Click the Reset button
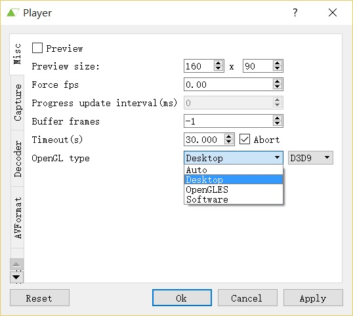Image resolution: width=353 pixels, height=316 pixels. 39,298
